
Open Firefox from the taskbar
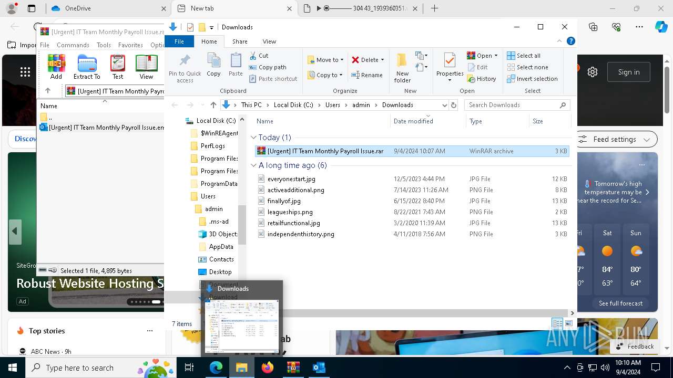click(267, 367)
